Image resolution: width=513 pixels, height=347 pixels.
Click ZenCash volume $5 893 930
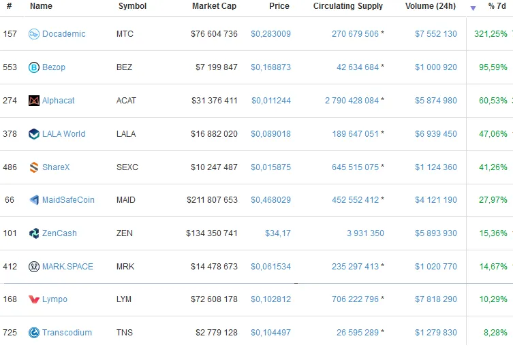click(436, 233)
